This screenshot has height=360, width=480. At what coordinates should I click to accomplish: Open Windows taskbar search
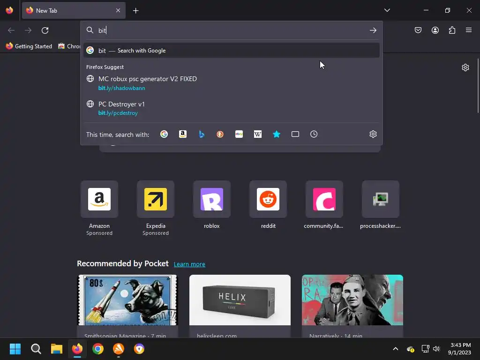click(x=36, y=349)
